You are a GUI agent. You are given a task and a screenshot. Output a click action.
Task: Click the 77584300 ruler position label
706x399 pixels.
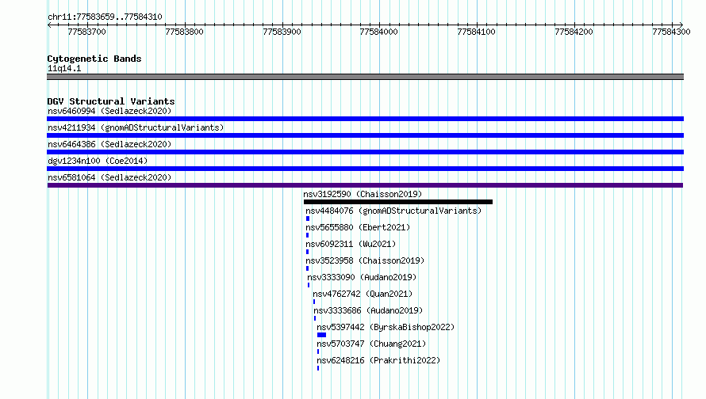point(671,32)
